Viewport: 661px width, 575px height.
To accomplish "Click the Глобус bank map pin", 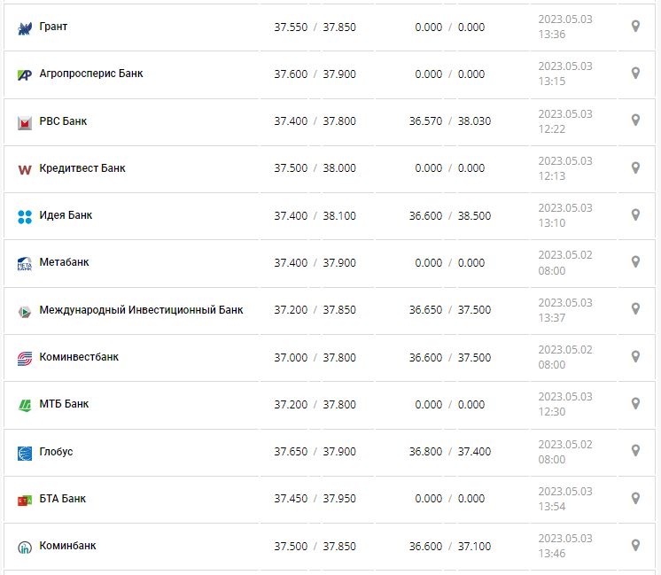I will pos(635,450).
